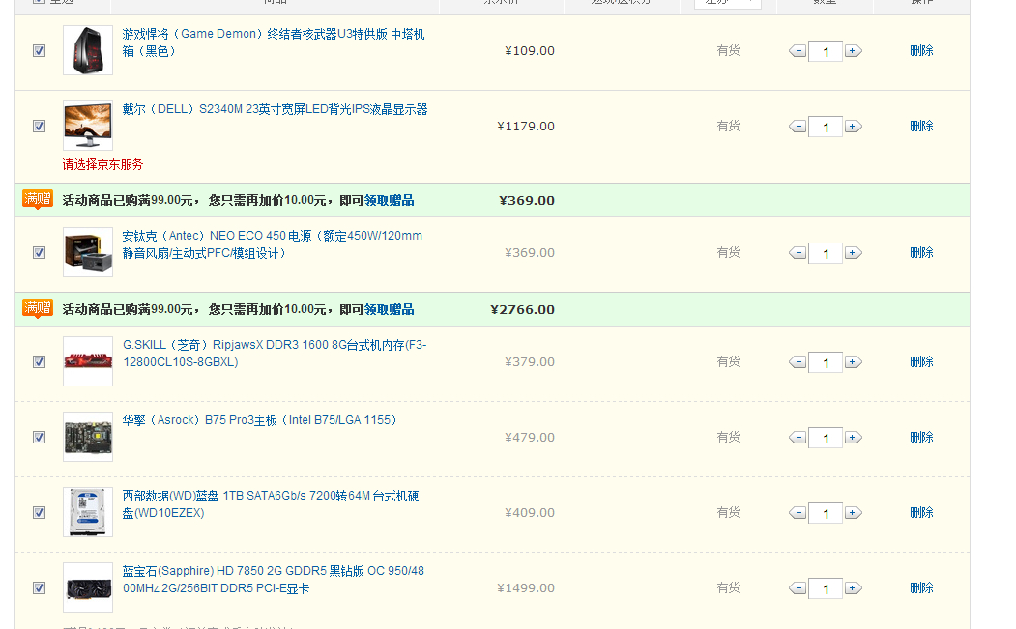Increase quantity of Sapphire HD 7850 card
The width and height of the screenshot is (1016, 629).
853,588
